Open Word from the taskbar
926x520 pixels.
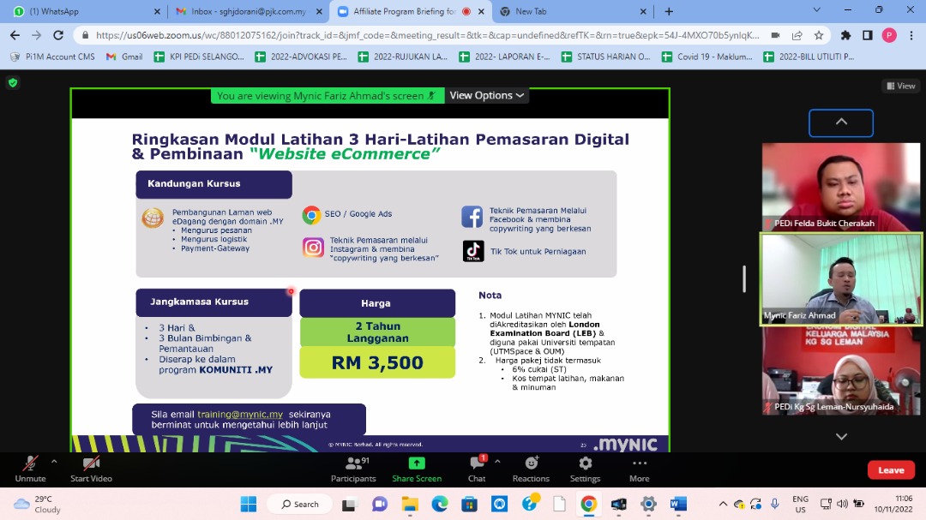[x=678, y=504]
